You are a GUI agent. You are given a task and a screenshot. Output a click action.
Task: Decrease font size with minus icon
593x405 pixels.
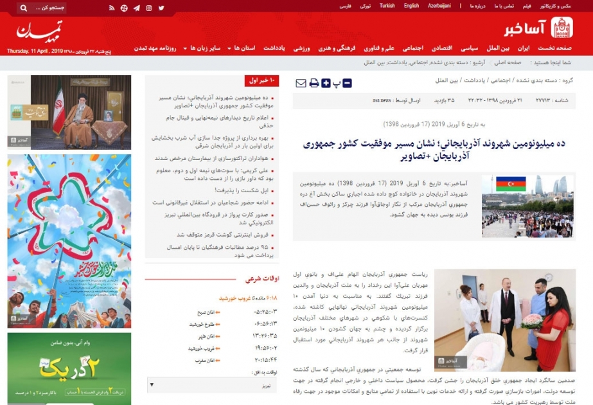(x=347, y=84)
